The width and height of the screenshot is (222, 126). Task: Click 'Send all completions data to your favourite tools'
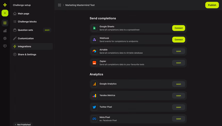(122, 65)
